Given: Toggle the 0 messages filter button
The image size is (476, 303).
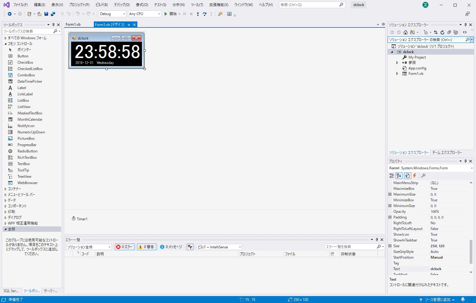Looking at the screenshot, I should [x=171, y=247].
